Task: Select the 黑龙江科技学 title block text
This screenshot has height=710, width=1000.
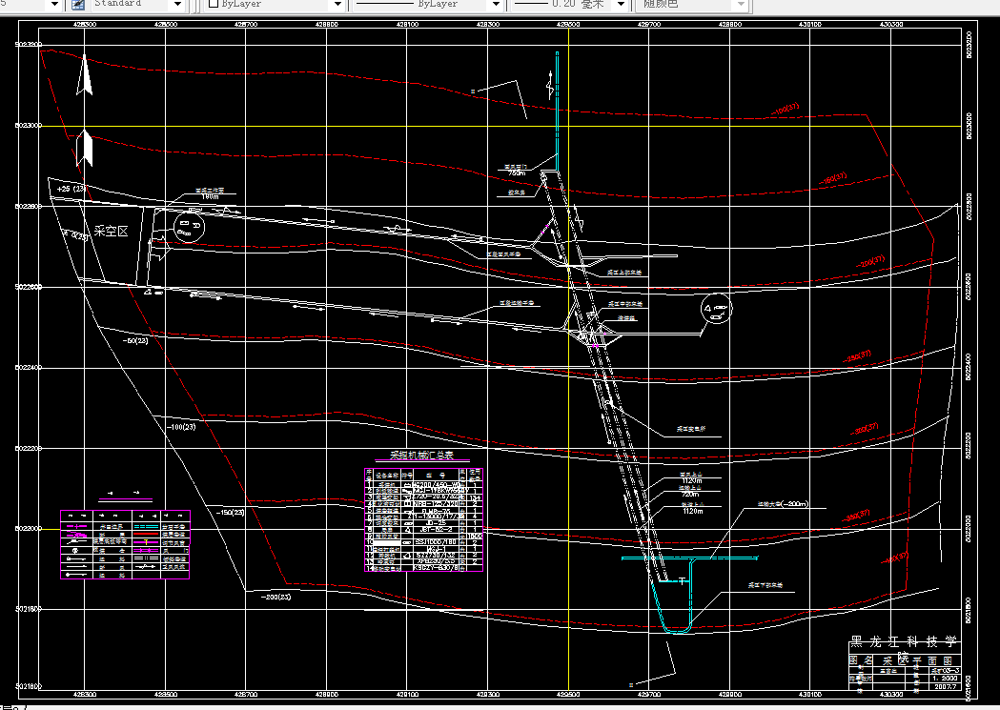Action: (x=905, y=641)
